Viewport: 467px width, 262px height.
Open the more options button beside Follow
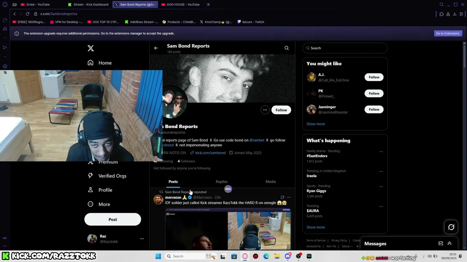pos(265,110)
